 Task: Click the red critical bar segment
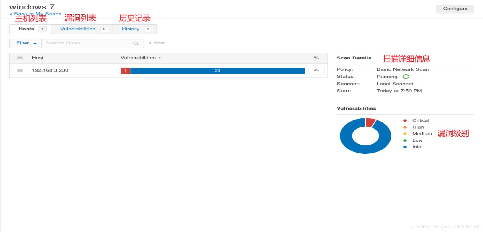125,71
